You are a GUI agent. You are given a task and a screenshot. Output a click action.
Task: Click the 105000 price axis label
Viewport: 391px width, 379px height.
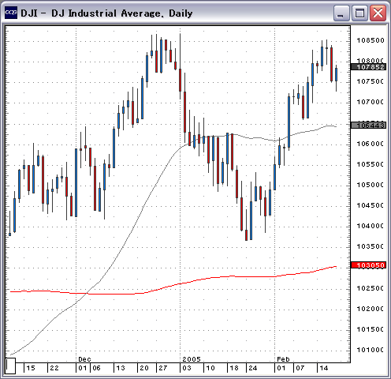[x=370, y=185]
